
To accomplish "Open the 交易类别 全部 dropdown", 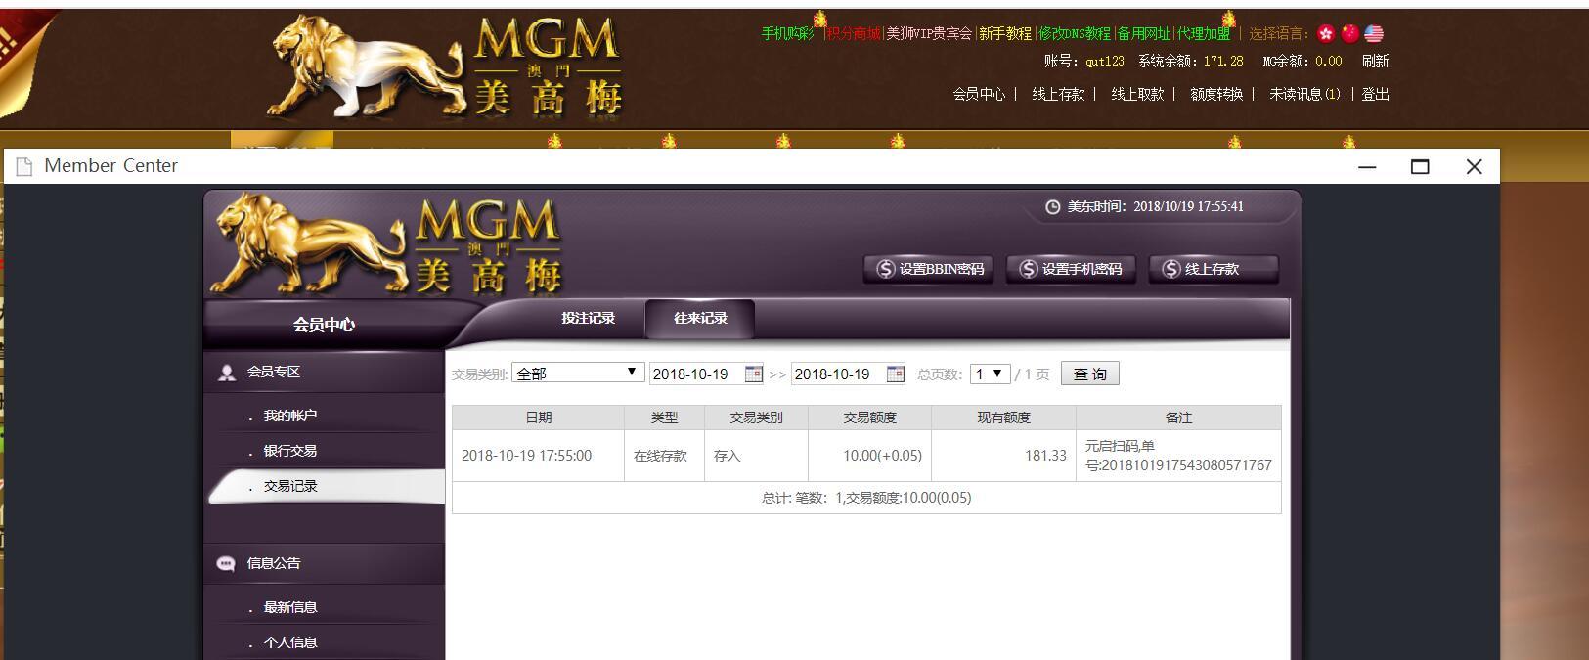I will click(x=578, y=373).
